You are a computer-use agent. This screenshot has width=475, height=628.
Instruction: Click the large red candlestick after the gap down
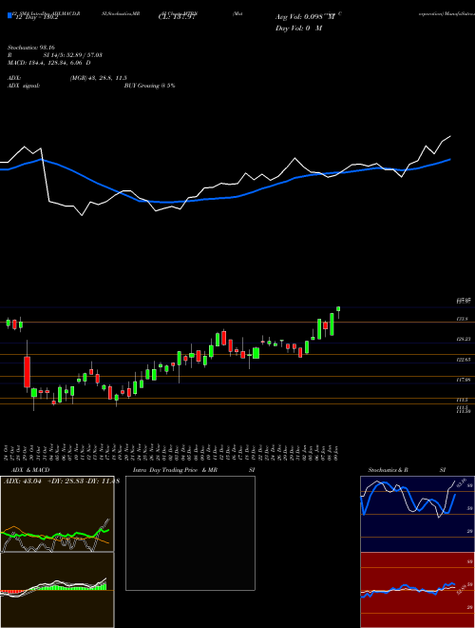pyautogui.click(x=28, y=372)
